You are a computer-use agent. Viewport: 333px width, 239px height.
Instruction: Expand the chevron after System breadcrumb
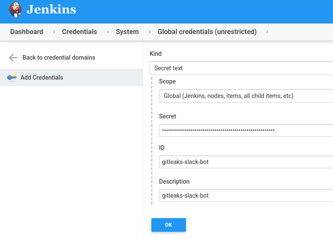pos(150,32)
